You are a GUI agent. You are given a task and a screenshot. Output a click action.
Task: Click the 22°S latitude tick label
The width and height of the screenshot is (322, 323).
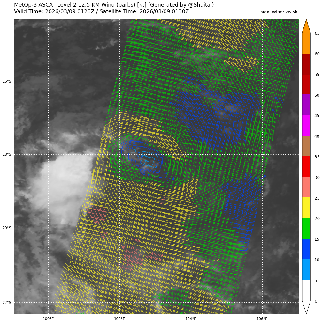[x=7, y=302]
